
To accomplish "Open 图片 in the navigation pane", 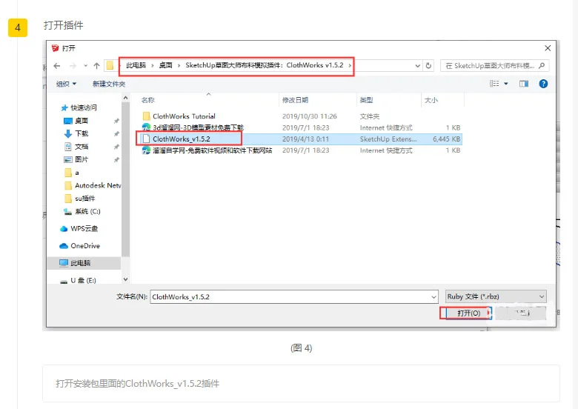I will pos(82,159).
